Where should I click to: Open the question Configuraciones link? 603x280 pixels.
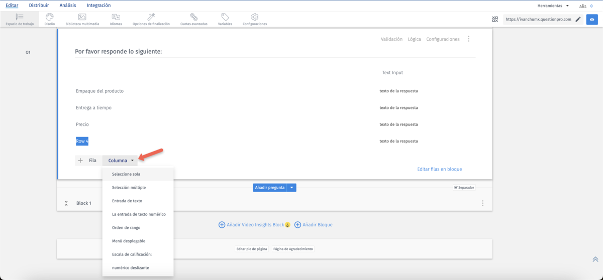(x=443, y=39)
